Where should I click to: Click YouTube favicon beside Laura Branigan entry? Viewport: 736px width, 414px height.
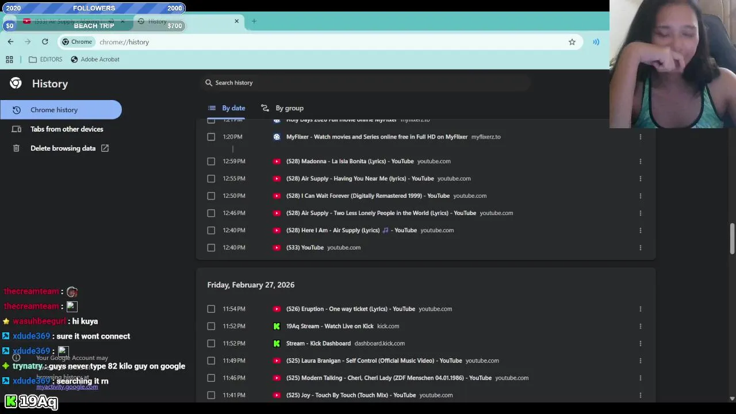click(x=277, y=361)
